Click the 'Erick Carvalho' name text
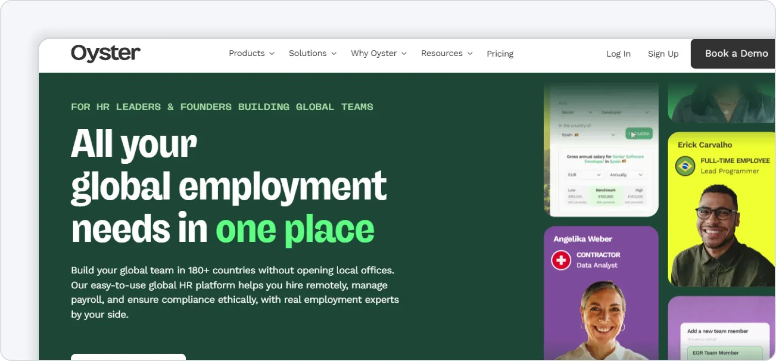 (705, 145)
